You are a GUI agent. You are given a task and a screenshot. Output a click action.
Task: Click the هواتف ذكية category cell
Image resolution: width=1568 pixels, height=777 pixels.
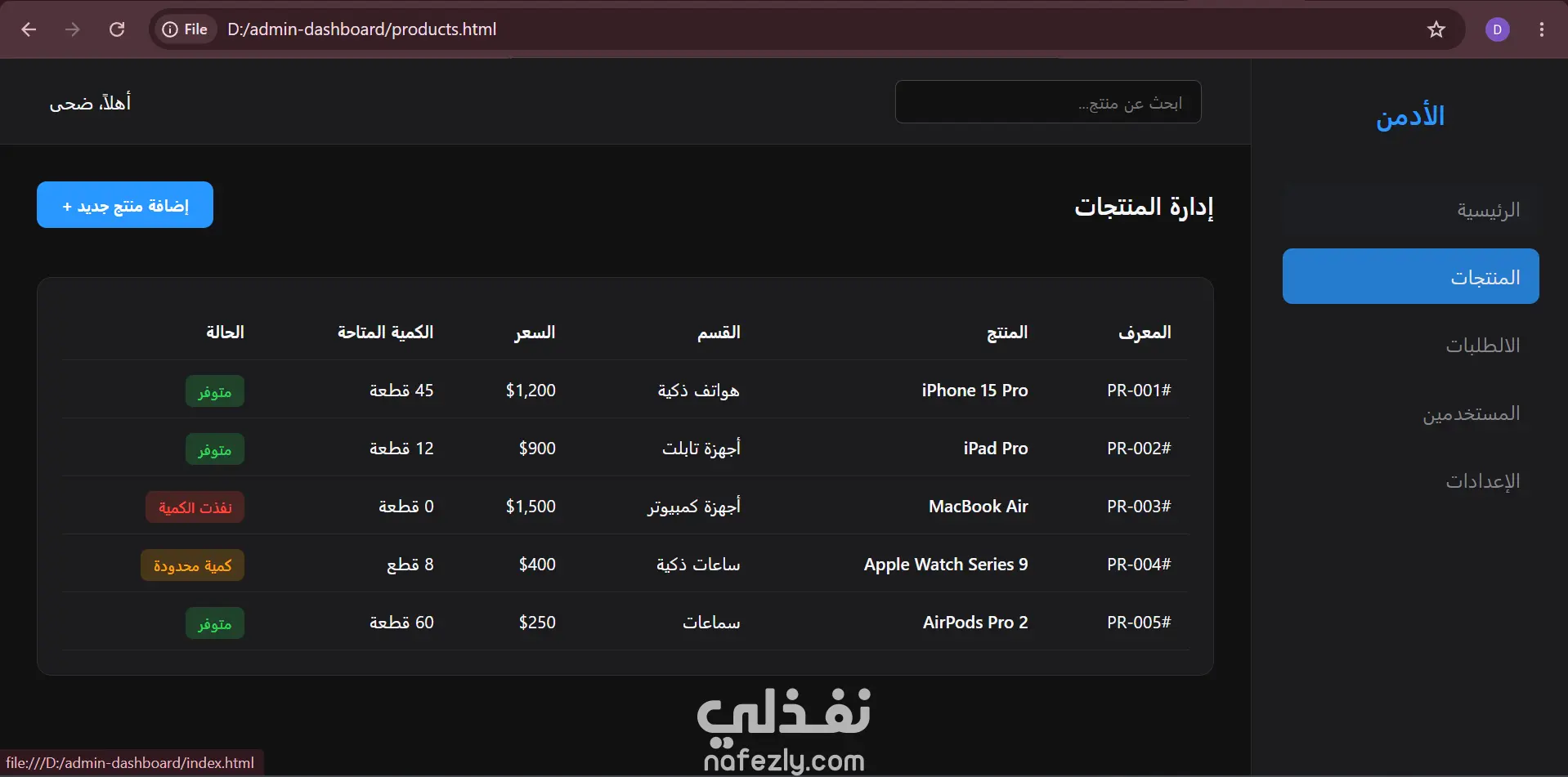[x=698, y=391]
